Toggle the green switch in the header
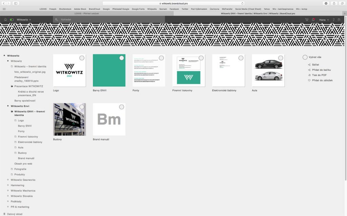This screenshot has height=216, width=347. 12,20
